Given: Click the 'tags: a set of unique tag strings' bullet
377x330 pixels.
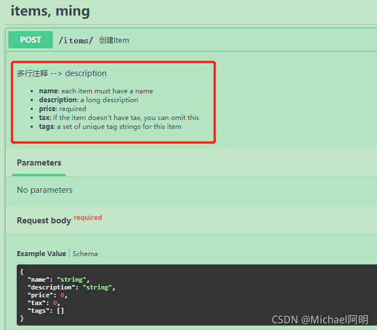Looking at the screenshot, I should [x=110, y=127].
